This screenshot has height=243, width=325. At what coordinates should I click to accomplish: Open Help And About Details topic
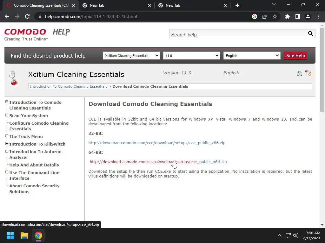pos(34,165)
